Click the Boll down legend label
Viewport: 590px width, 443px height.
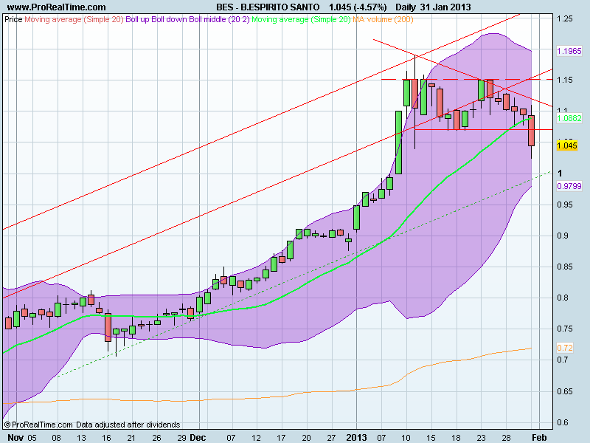click(x=170, y=19)
